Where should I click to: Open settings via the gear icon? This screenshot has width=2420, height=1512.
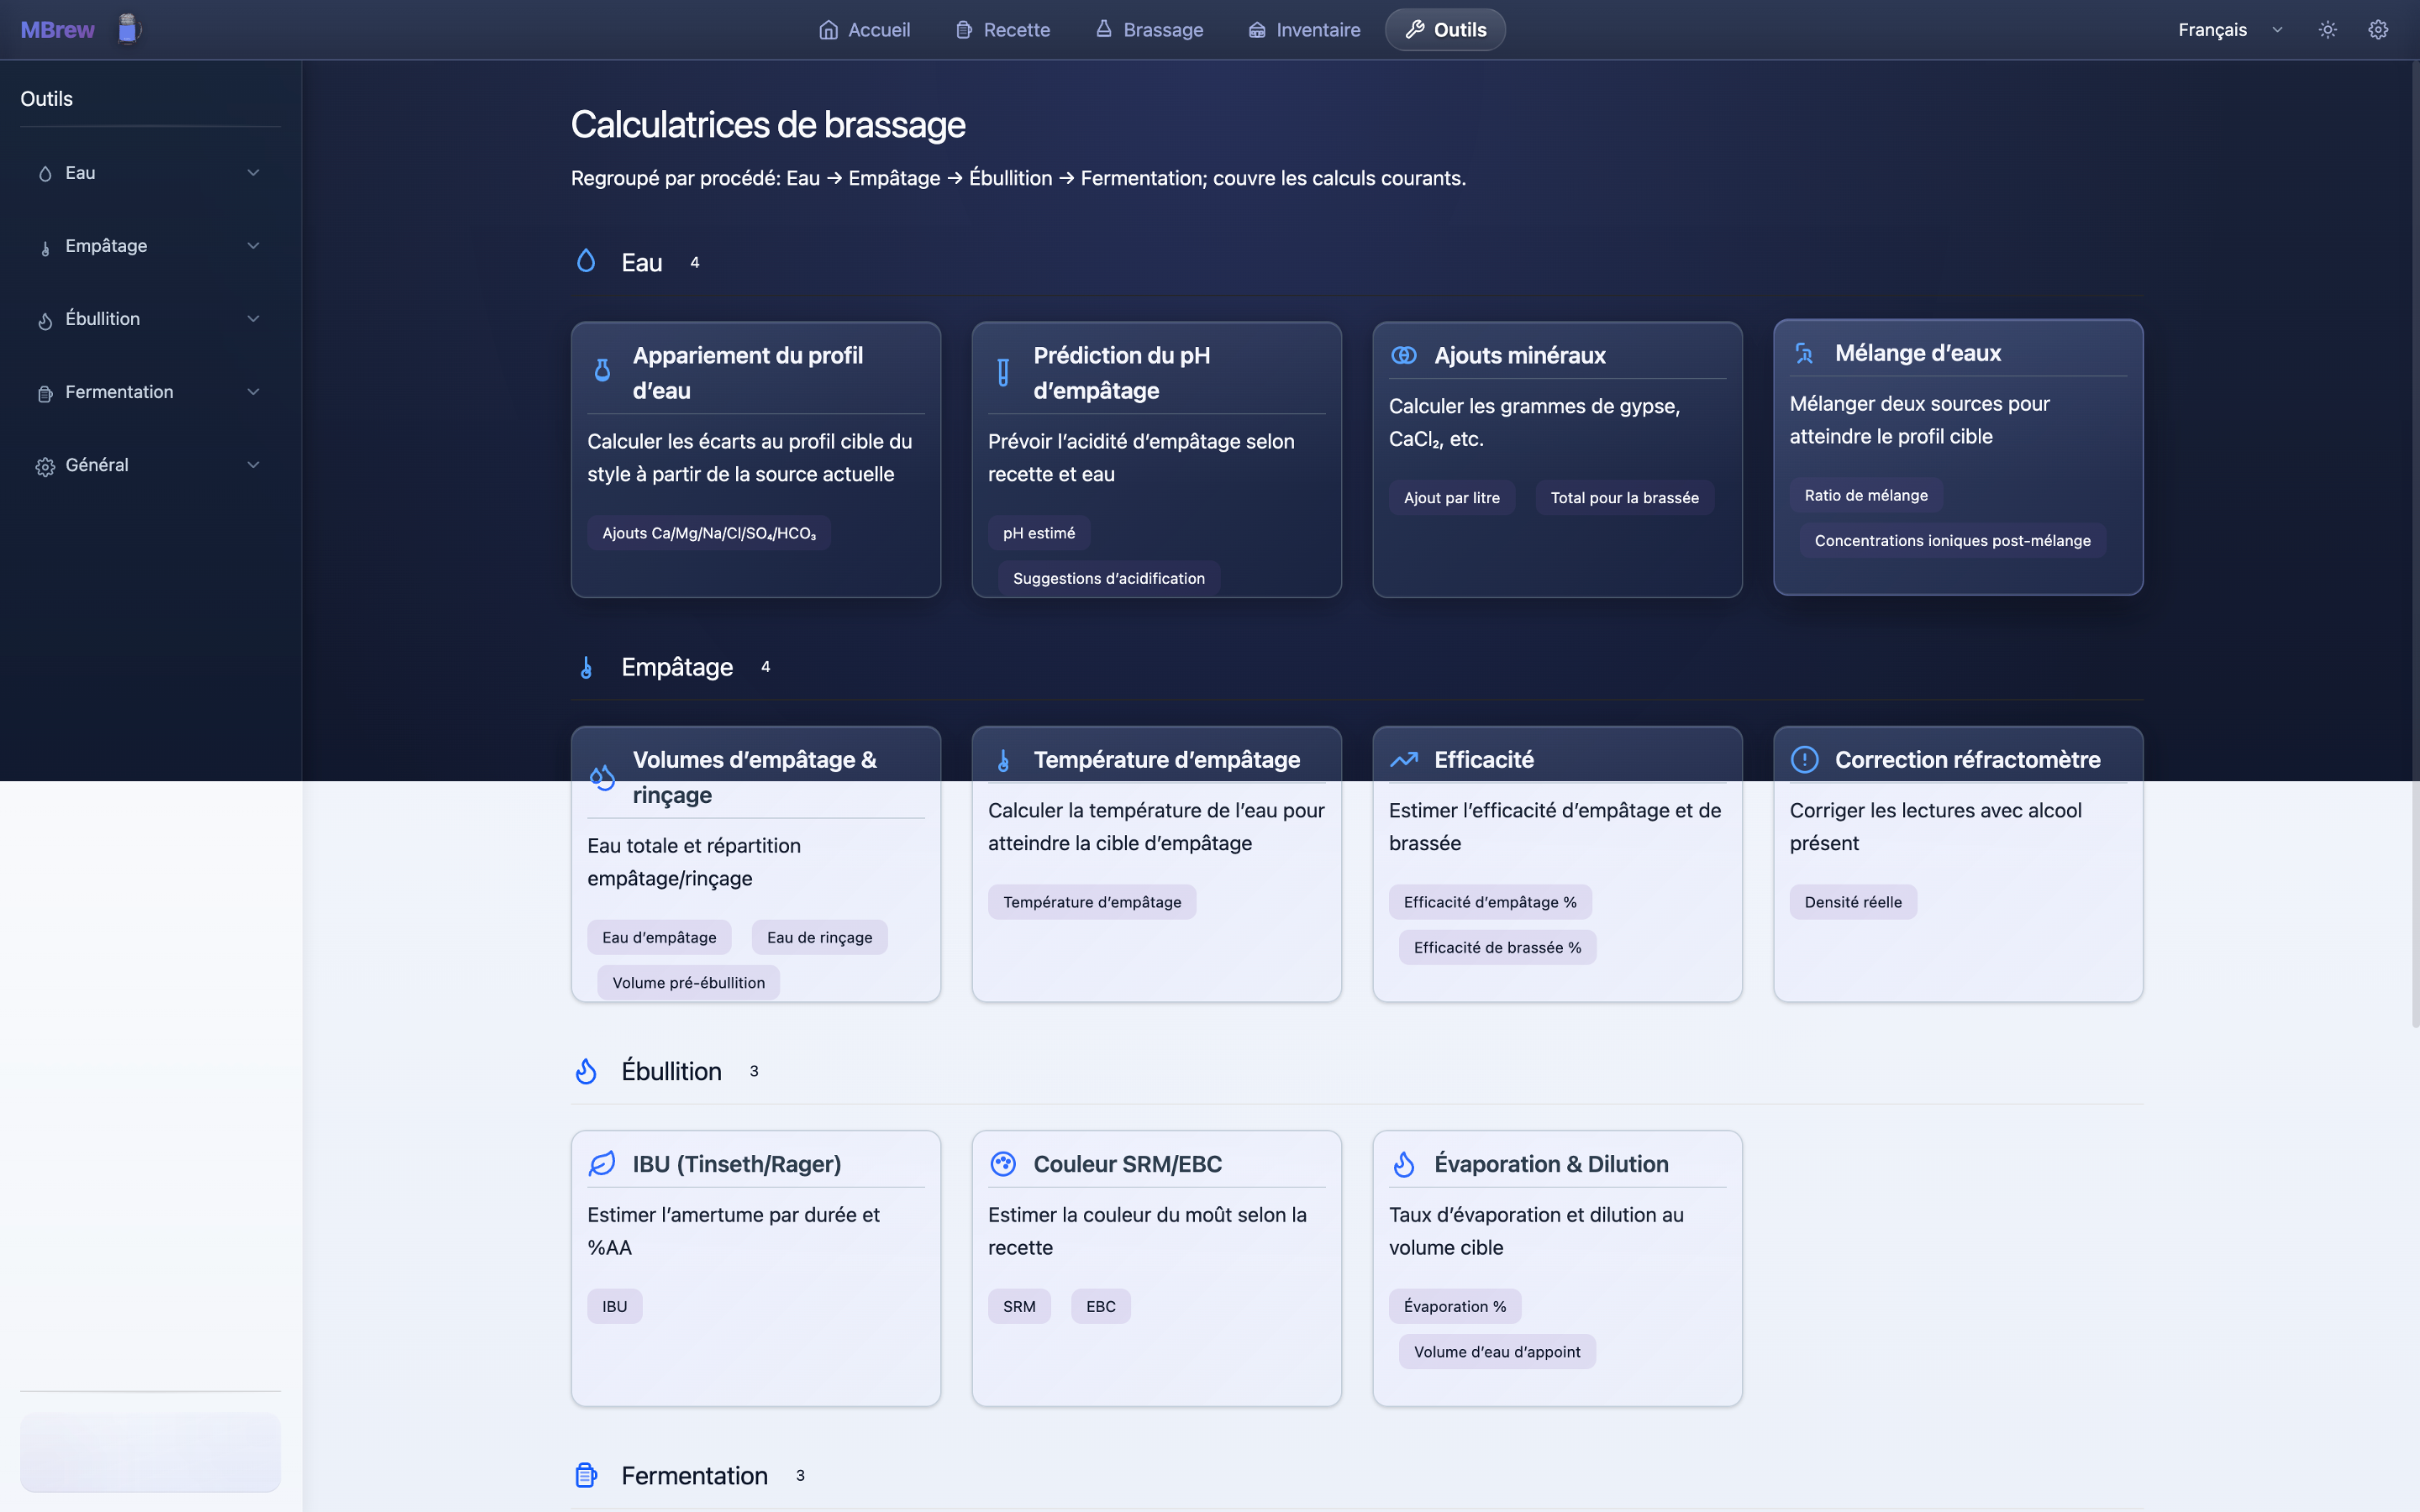tap(2377, 30)
